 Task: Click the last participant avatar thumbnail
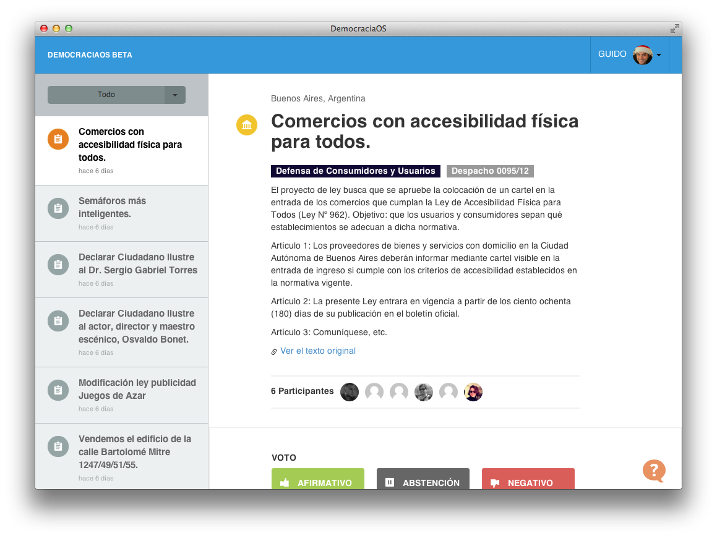(473, 392)
